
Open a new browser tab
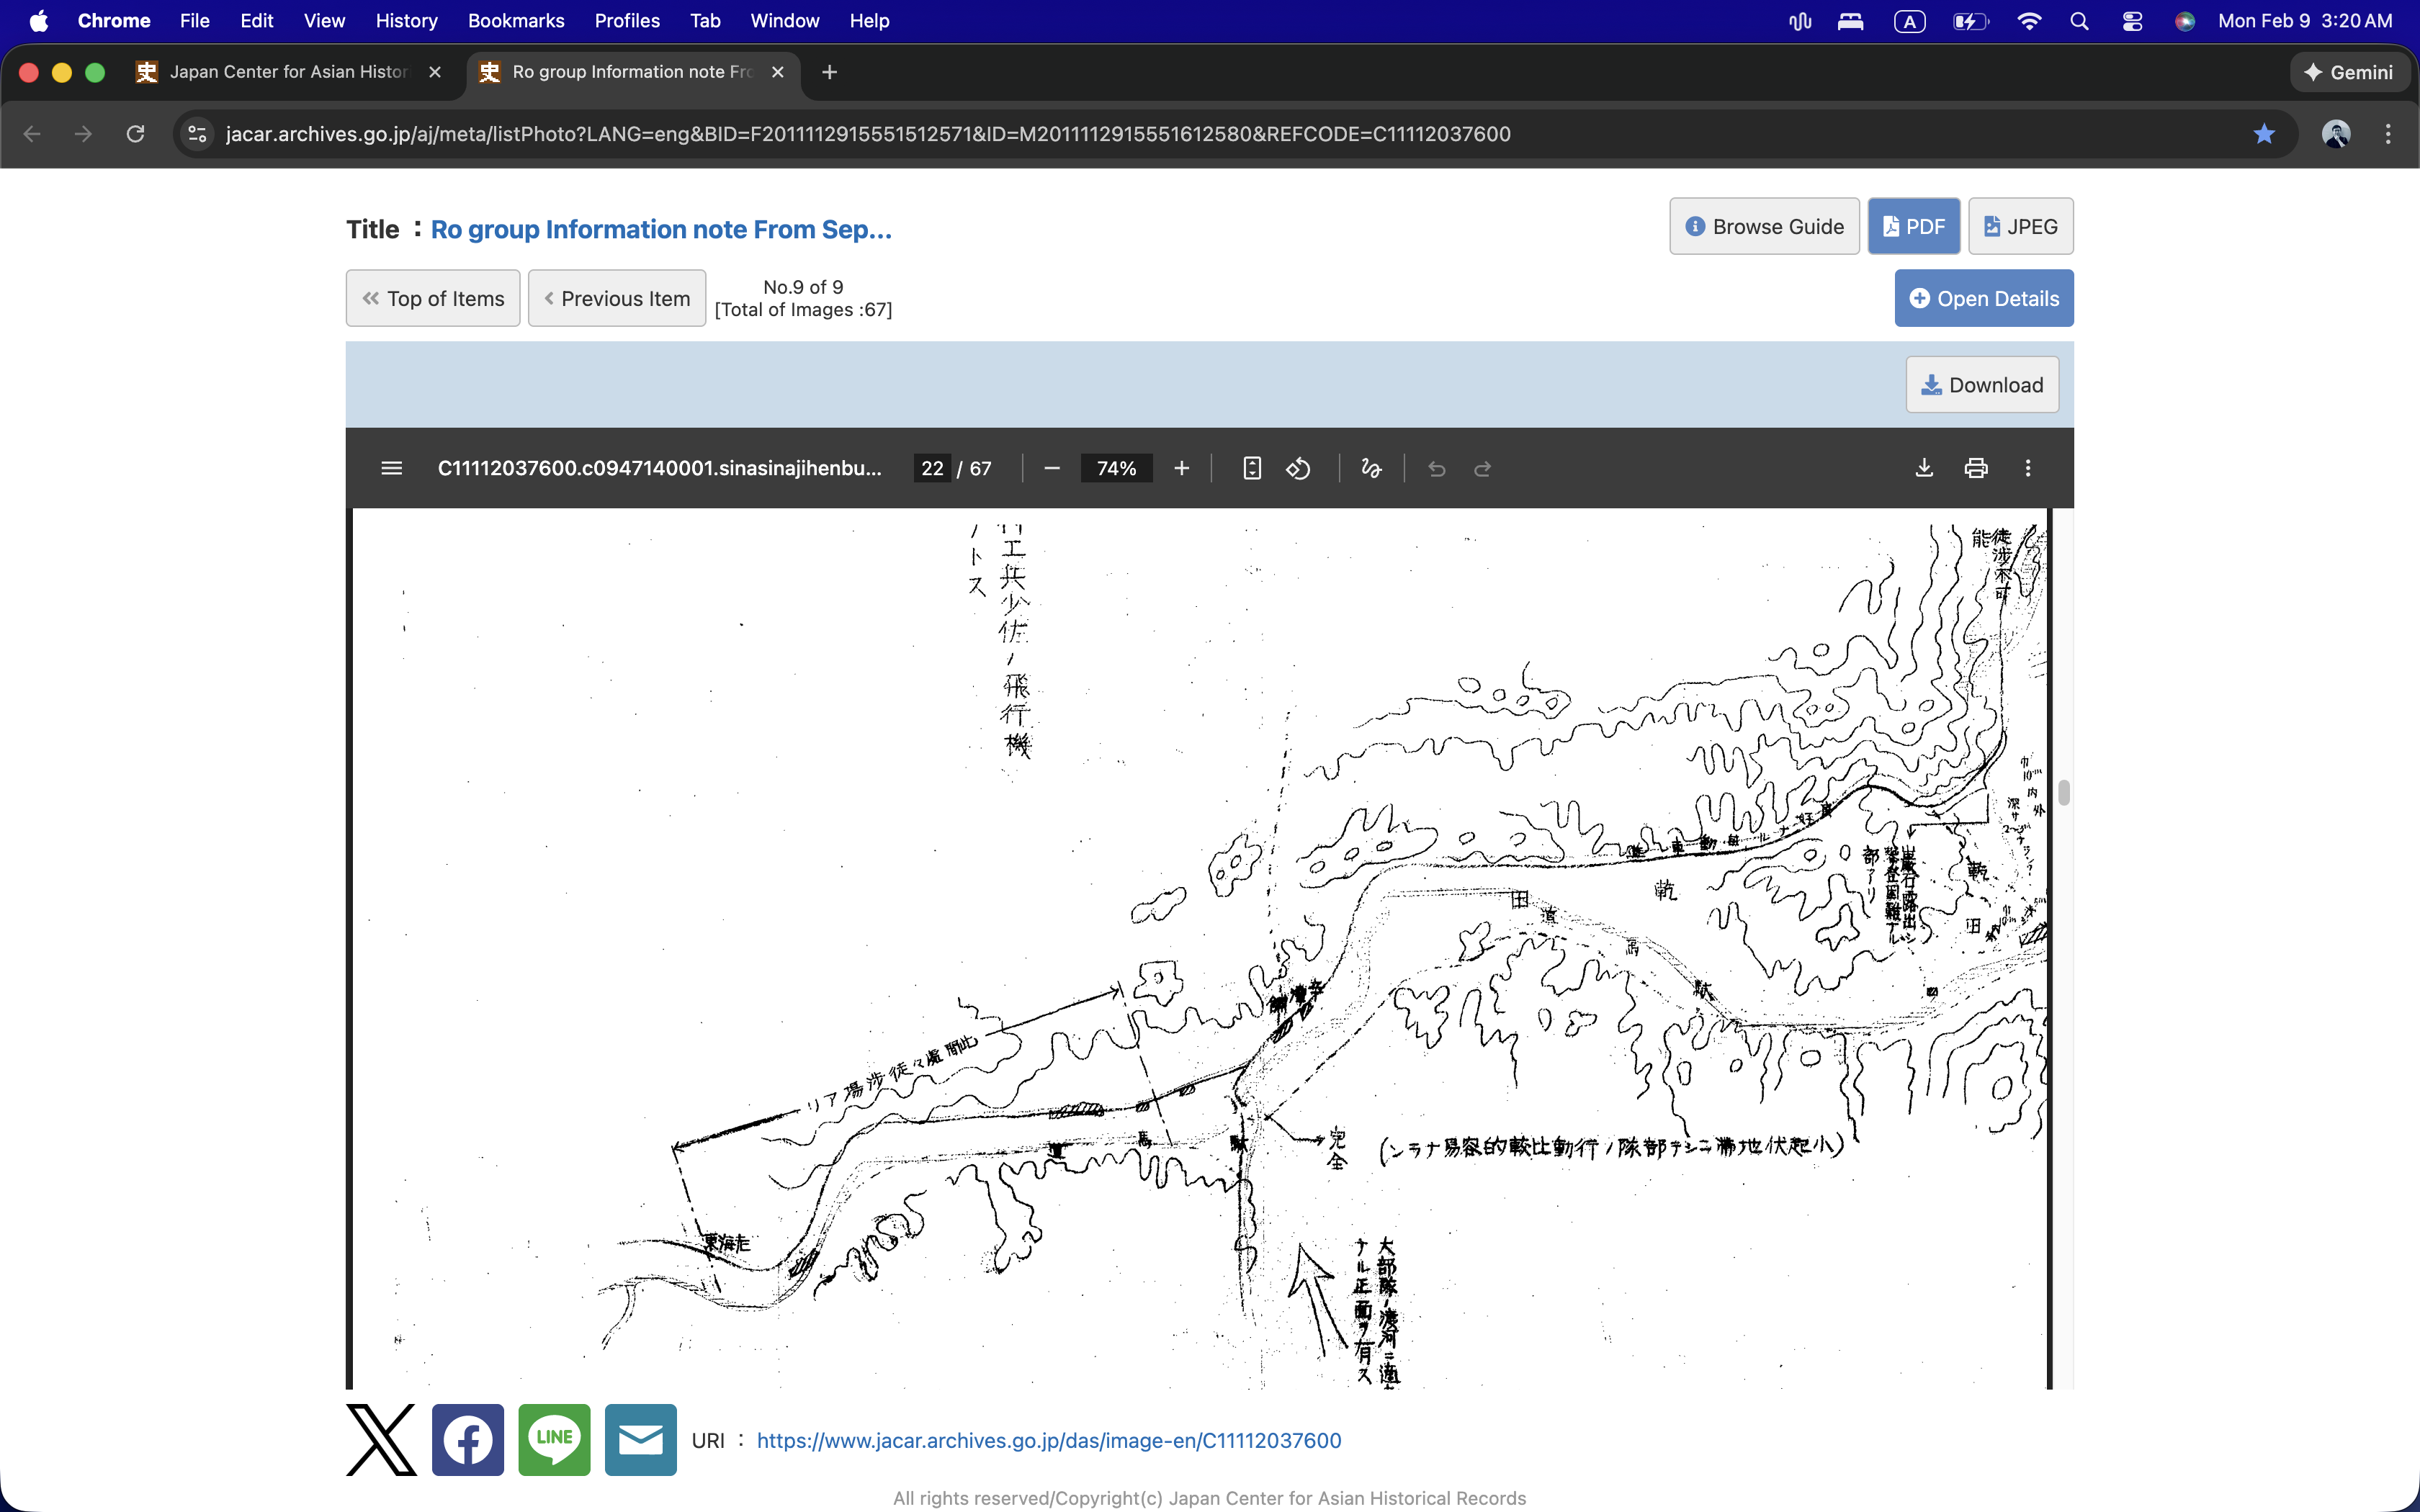point(829,72)
